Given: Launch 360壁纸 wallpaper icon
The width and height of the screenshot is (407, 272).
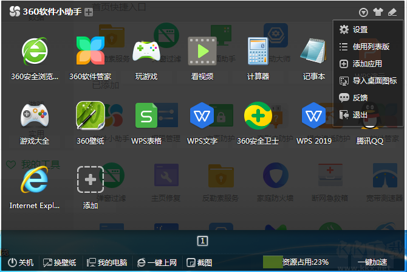Looking at the screenshot, I should pos(91,115).
